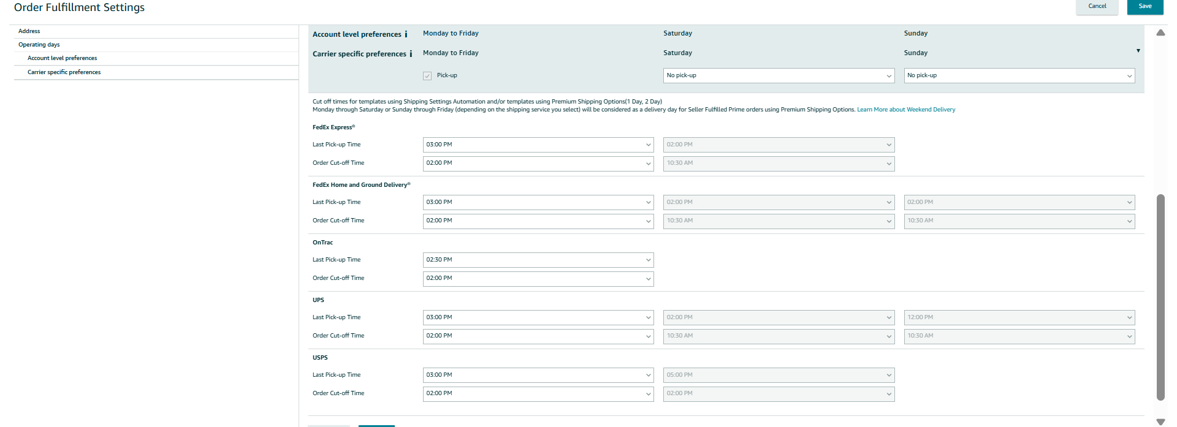This screenshot has height=427, width=1177.
Task: Open FedEx Express Saturday Last Pick-up Time dropdown
Action: (x=779, y=145)
